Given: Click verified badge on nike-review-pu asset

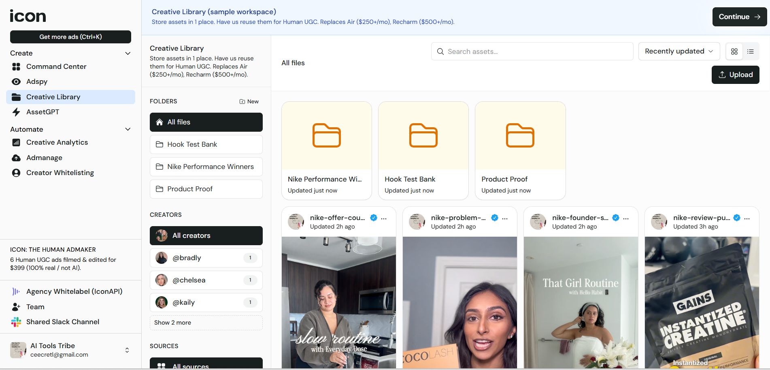Looking at the screenshot, I should click(737, 218).
